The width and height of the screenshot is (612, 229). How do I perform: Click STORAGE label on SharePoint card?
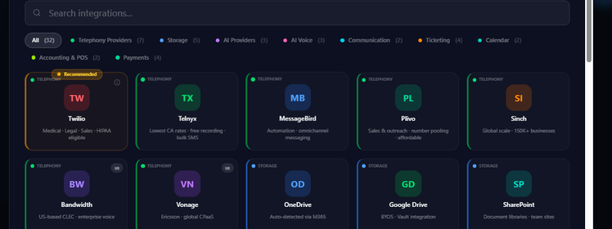coord(489,166)
